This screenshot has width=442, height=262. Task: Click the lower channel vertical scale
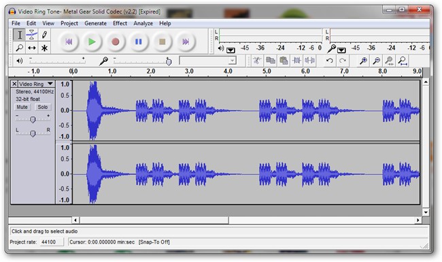click(65, 174)
